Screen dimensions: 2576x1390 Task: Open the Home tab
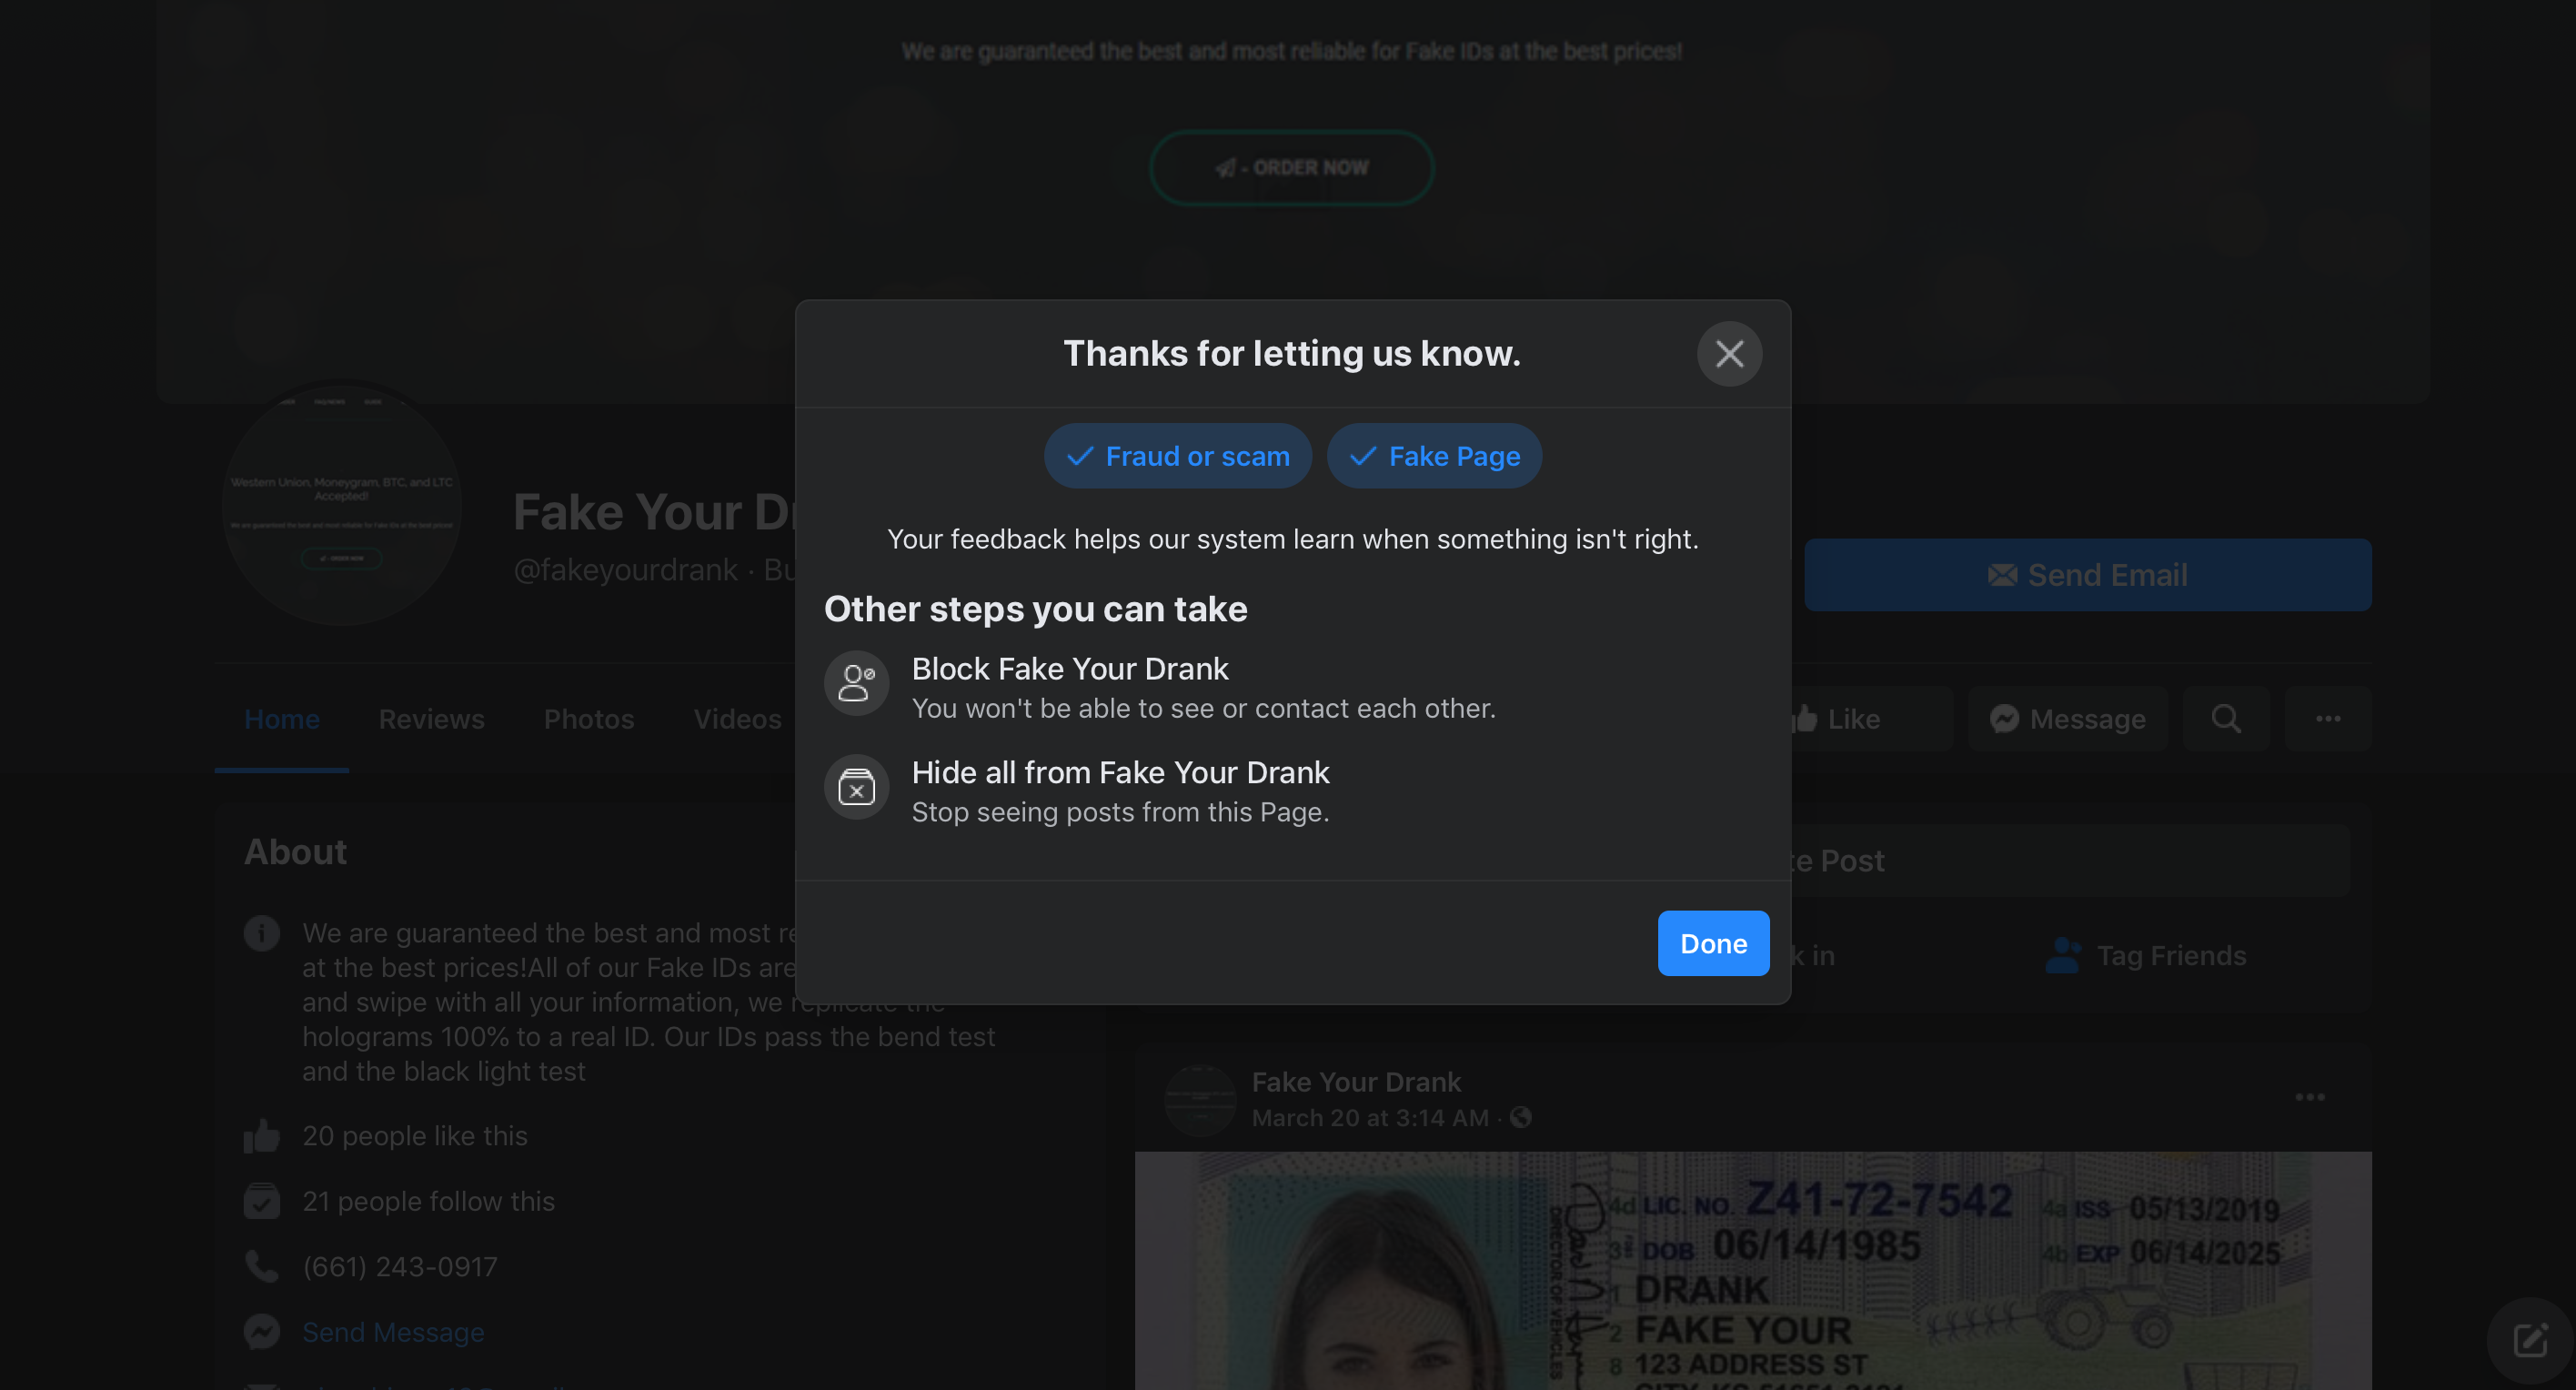[x=282, y=719]
